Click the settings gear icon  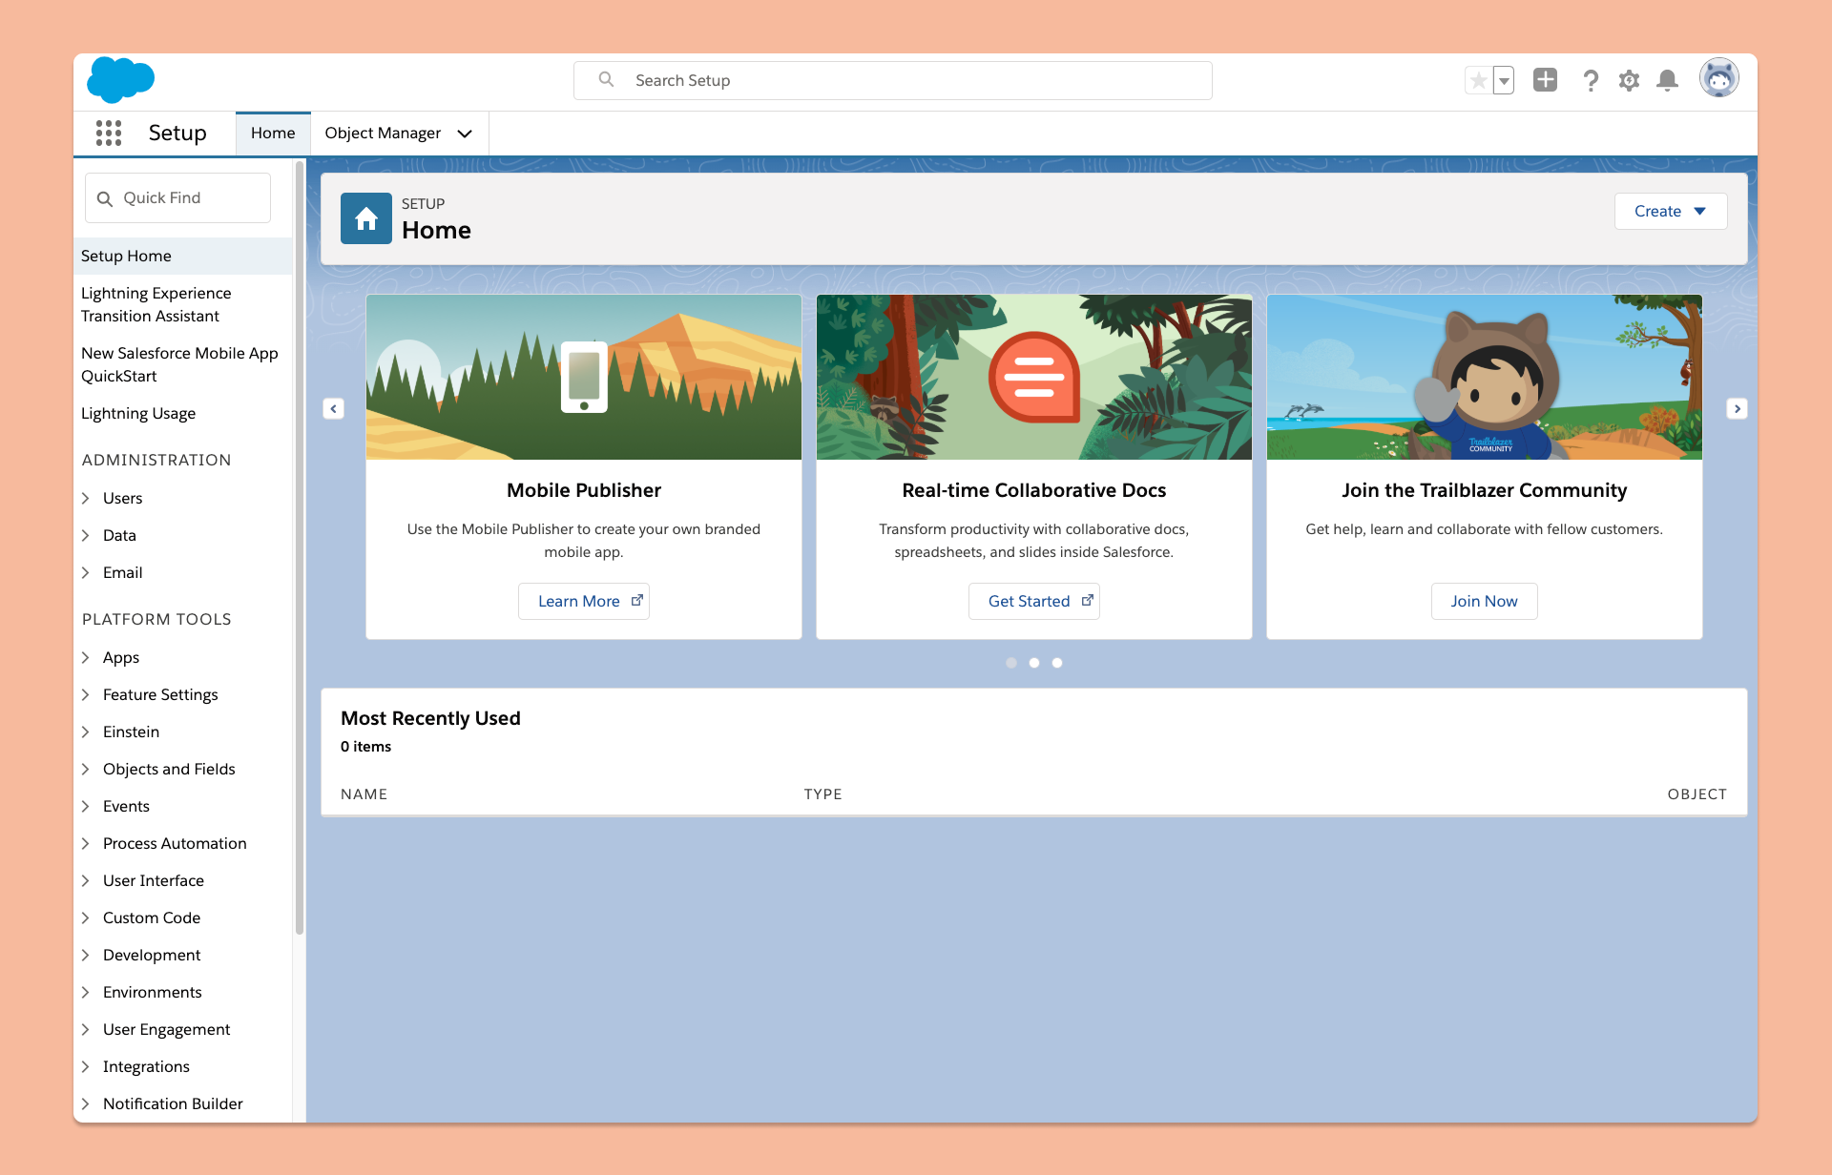coord(1629,80)
